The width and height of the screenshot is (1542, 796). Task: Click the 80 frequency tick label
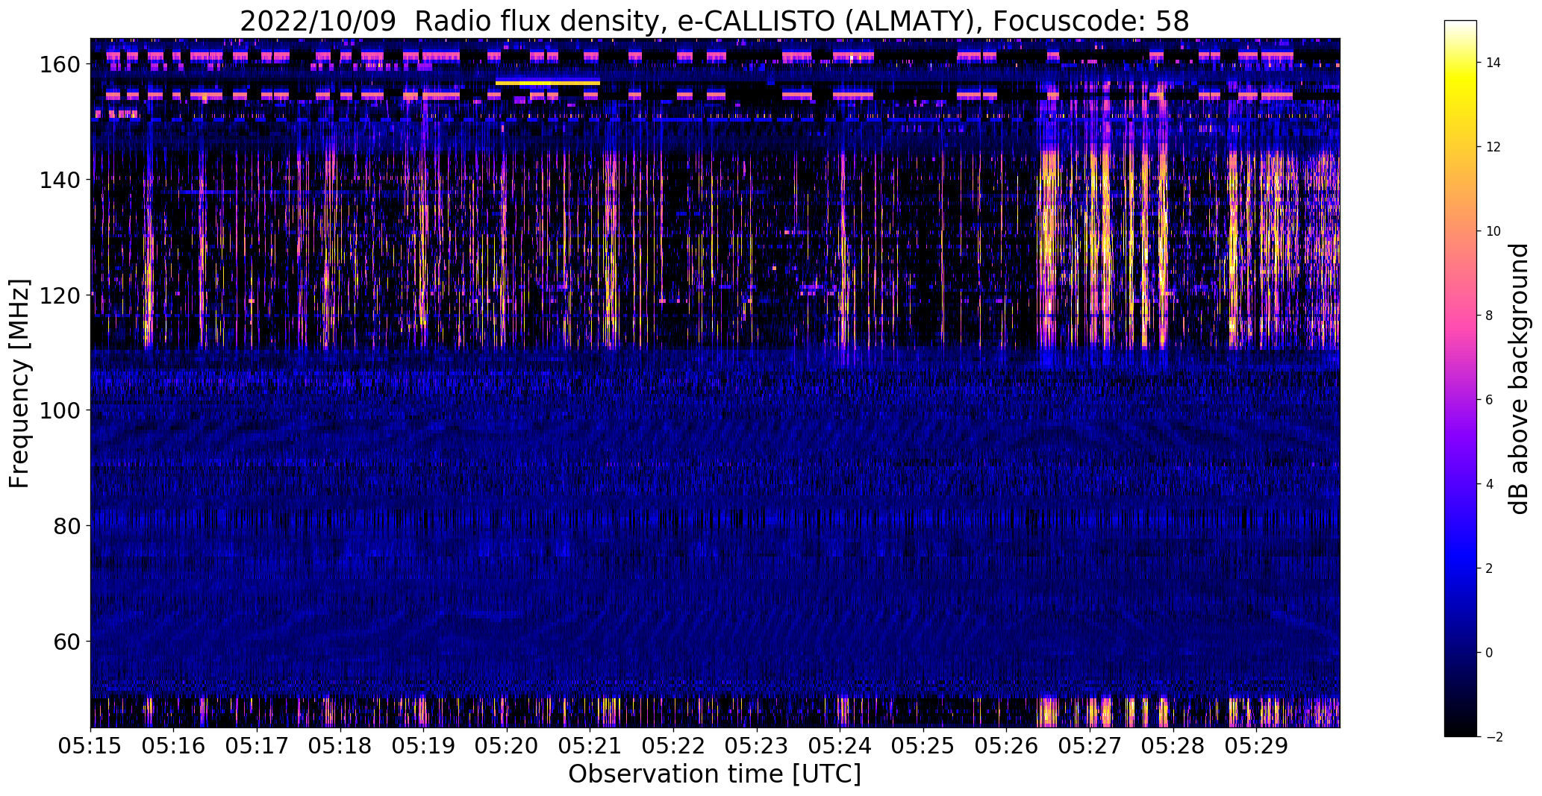pyautogui.click(x=68, y=526)
